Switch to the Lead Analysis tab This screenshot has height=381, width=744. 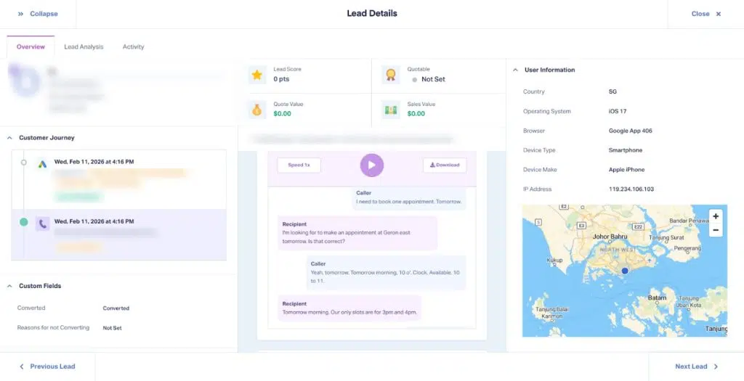tap(84, 47)
